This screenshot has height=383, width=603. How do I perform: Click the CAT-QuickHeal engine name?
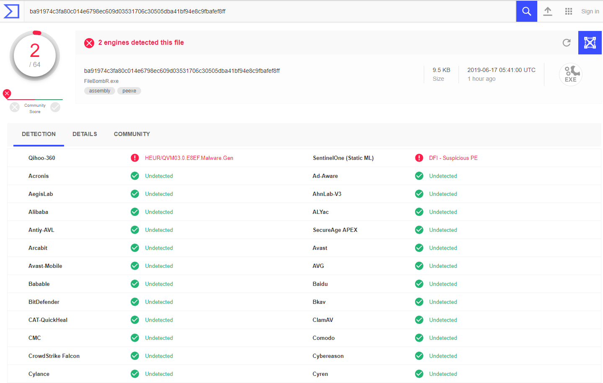tap(48, 320)
